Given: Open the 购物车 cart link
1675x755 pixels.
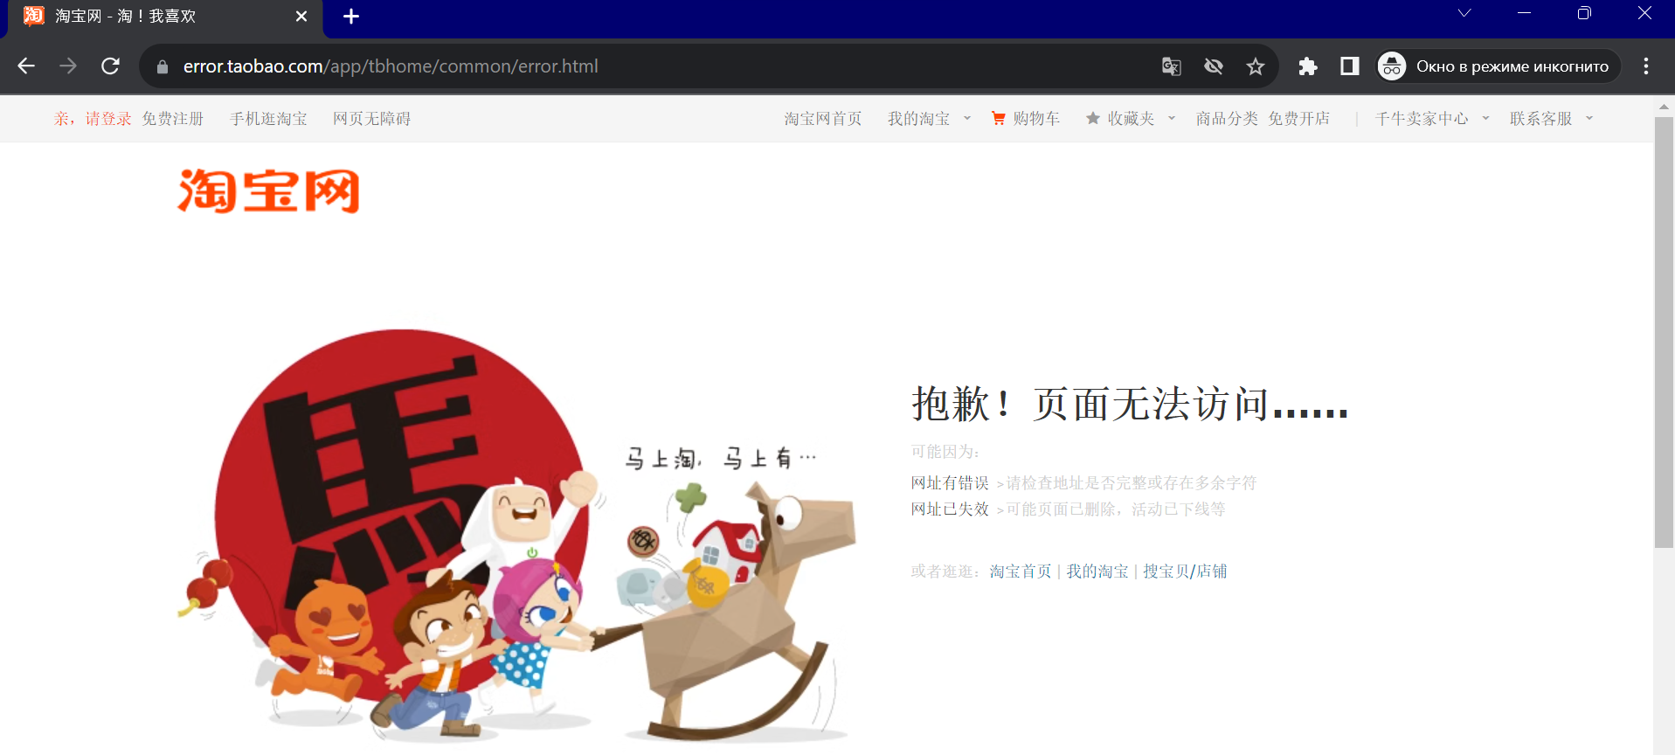Looking at the screenshot, I should pos(1036,119).
